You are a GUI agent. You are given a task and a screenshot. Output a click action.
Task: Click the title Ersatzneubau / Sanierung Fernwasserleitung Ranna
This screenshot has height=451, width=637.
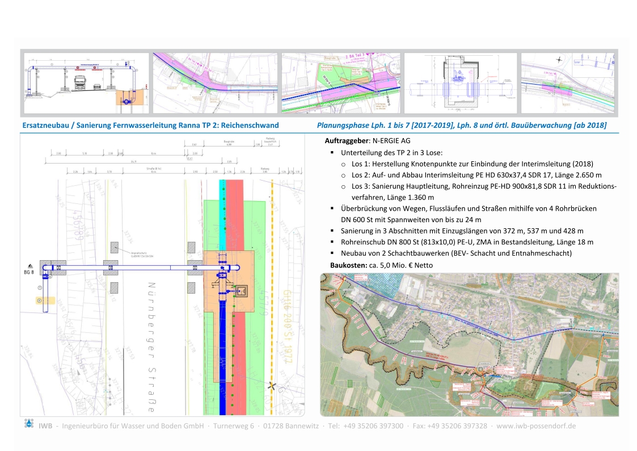[x=150, y=126]
